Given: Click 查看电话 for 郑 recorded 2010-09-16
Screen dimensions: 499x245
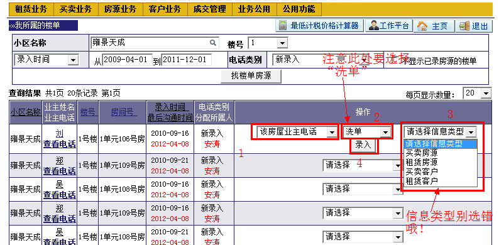Looking at the screenshot, I should [x=60, y=219].
